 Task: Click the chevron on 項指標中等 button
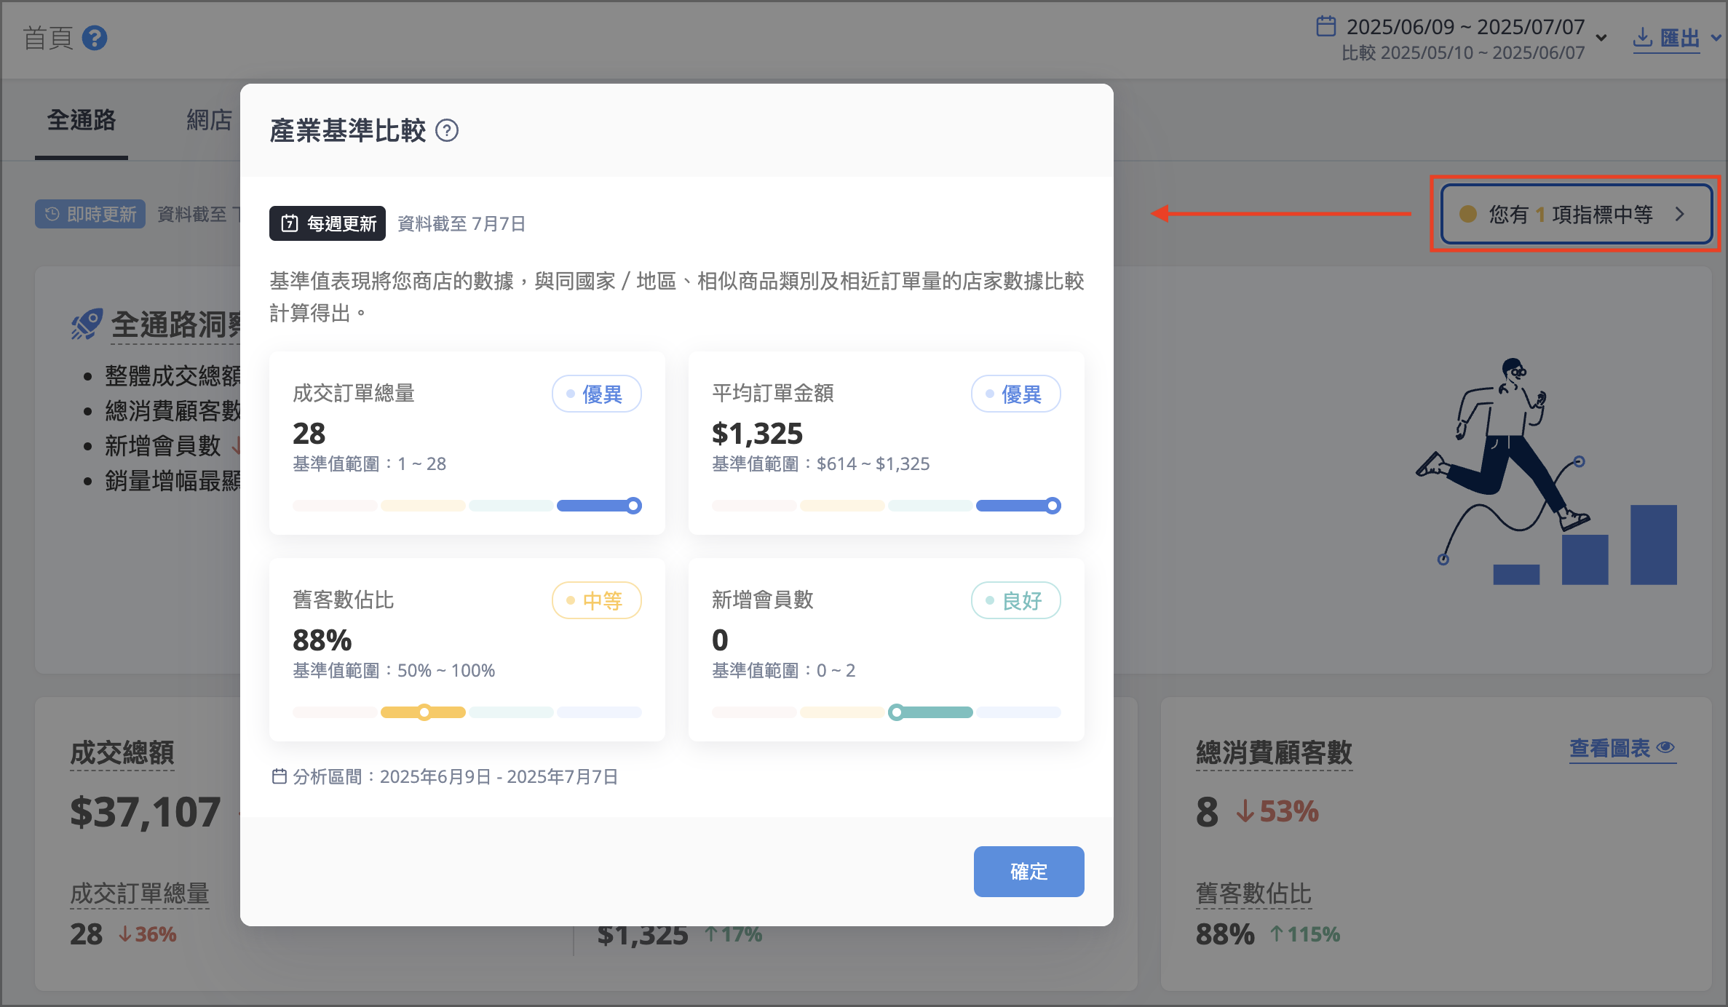pos(1680,214)
